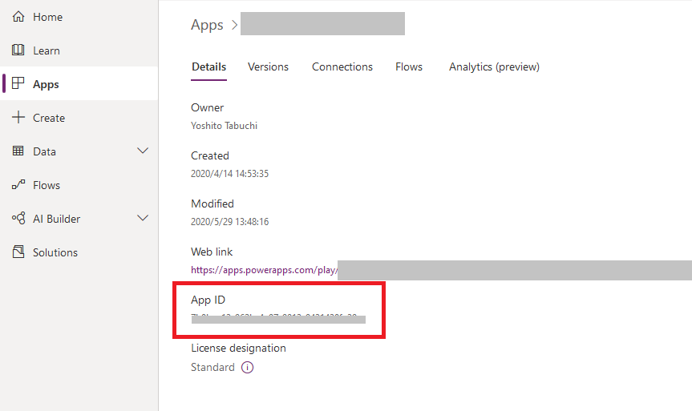Image resolution: width=692 pixels, height=411 pixels.
Task: Click the Web link label
Action: [x=212, y=252]
